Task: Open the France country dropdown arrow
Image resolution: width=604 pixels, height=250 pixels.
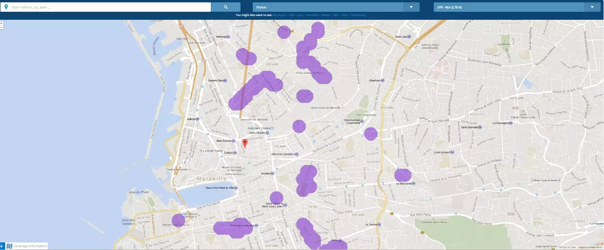Action: click(x=411, y=7)
